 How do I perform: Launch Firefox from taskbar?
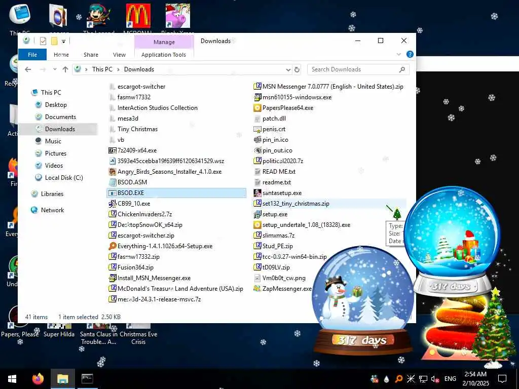pyautogui.click(x=38, y=379)
